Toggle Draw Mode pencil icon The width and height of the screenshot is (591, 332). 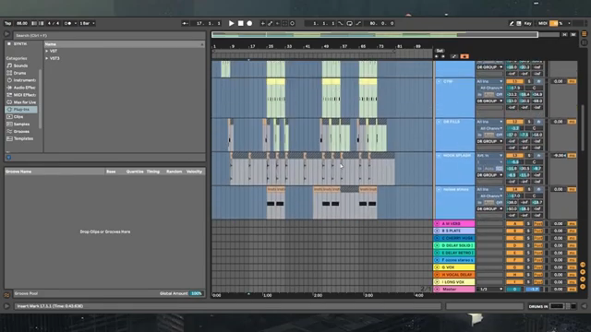[x=512, y=23]
